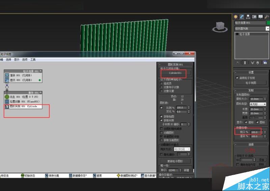The image size is (270, 191).
Task: Open the Display command panel tab
Action: [x=260, y=17]
